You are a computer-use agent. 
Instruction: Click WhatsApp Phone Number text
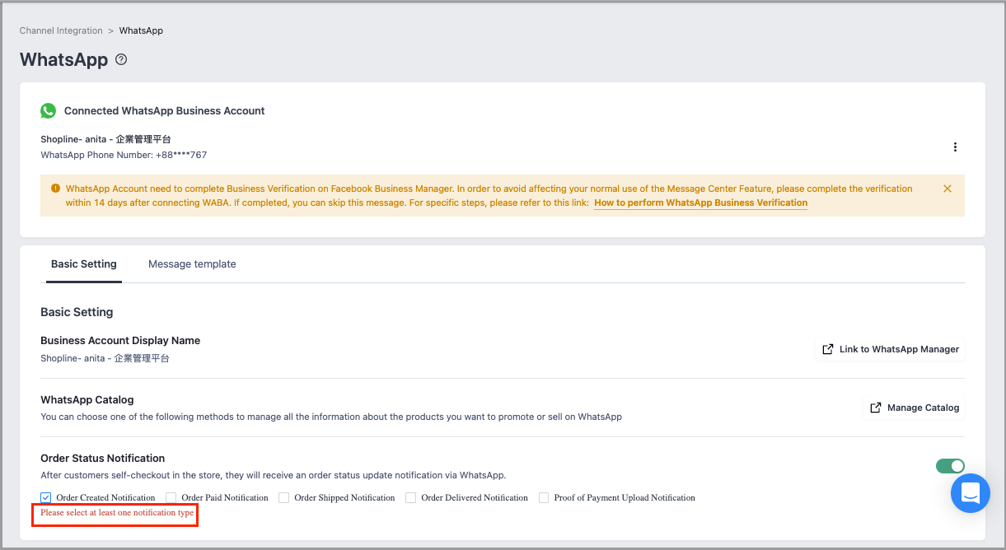point(124,155)
